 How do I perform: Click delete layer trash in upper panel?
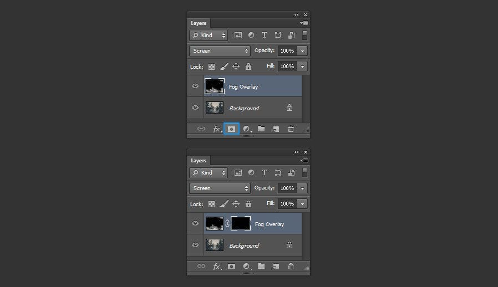[291, 129]
